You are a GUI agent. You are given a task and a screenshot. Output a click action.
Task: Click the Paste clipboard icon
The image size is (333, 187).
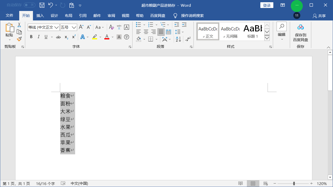(9, 28)
